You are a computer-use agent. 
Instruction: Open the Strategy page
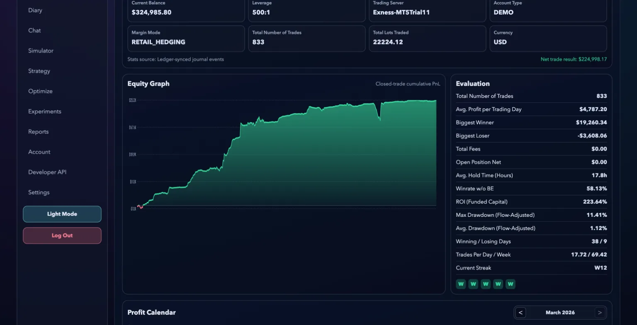(39, 71)
